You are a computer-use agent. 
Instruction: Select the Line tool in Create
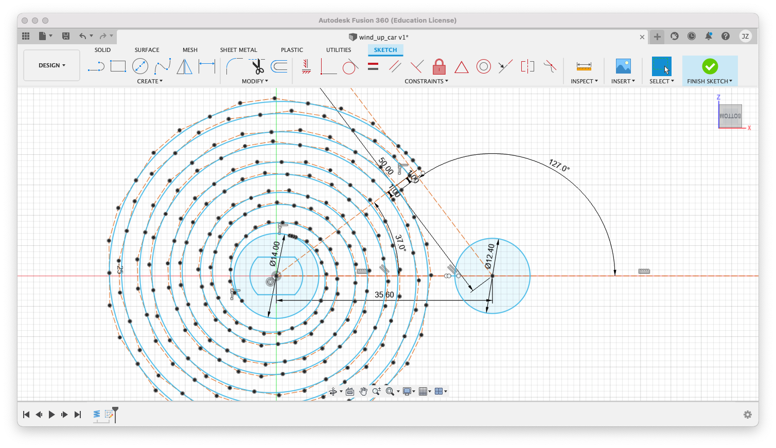click(x=96, y=66)
